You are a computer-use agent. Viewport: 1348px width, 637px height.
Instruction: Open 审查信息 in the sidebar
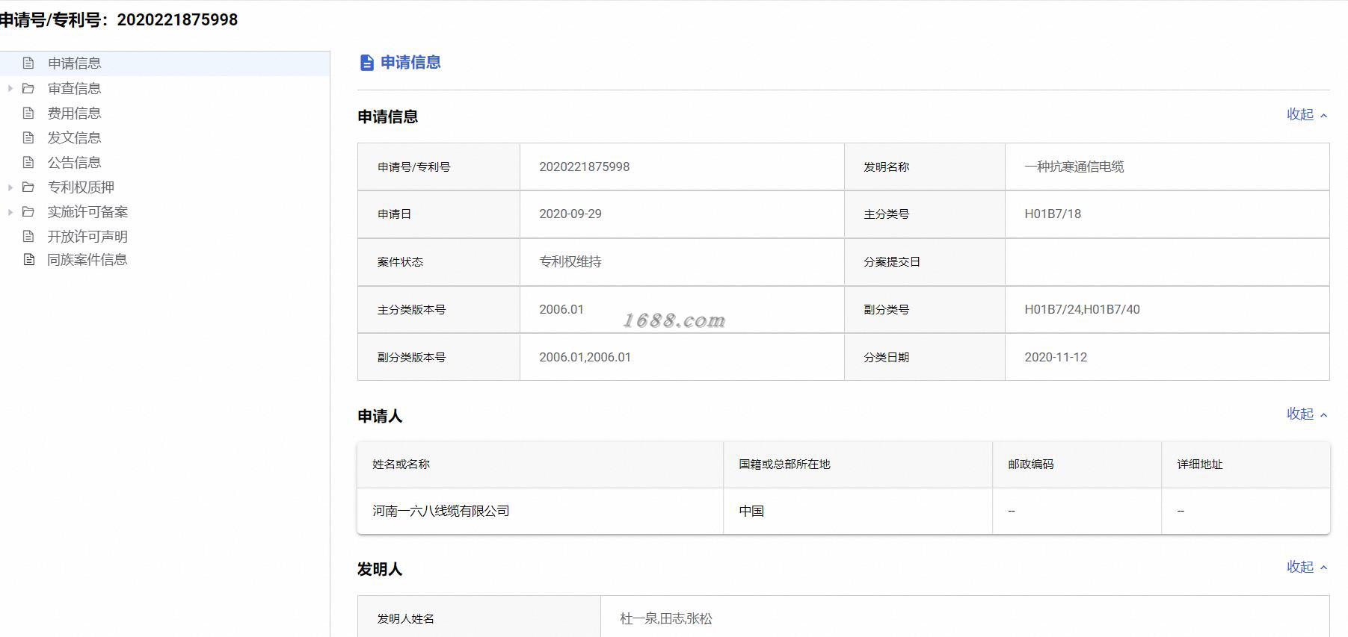(75, 88)
